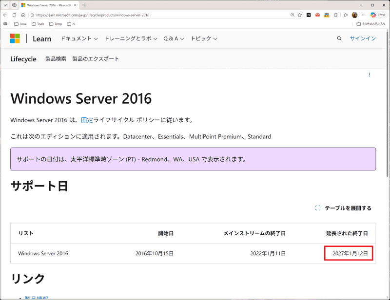Click the 開始日 column header
This screenshot has width=390, height=300.
tap(166, 233)
